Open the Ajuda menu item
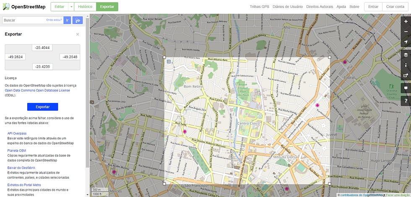 click(x=341, y=7)
